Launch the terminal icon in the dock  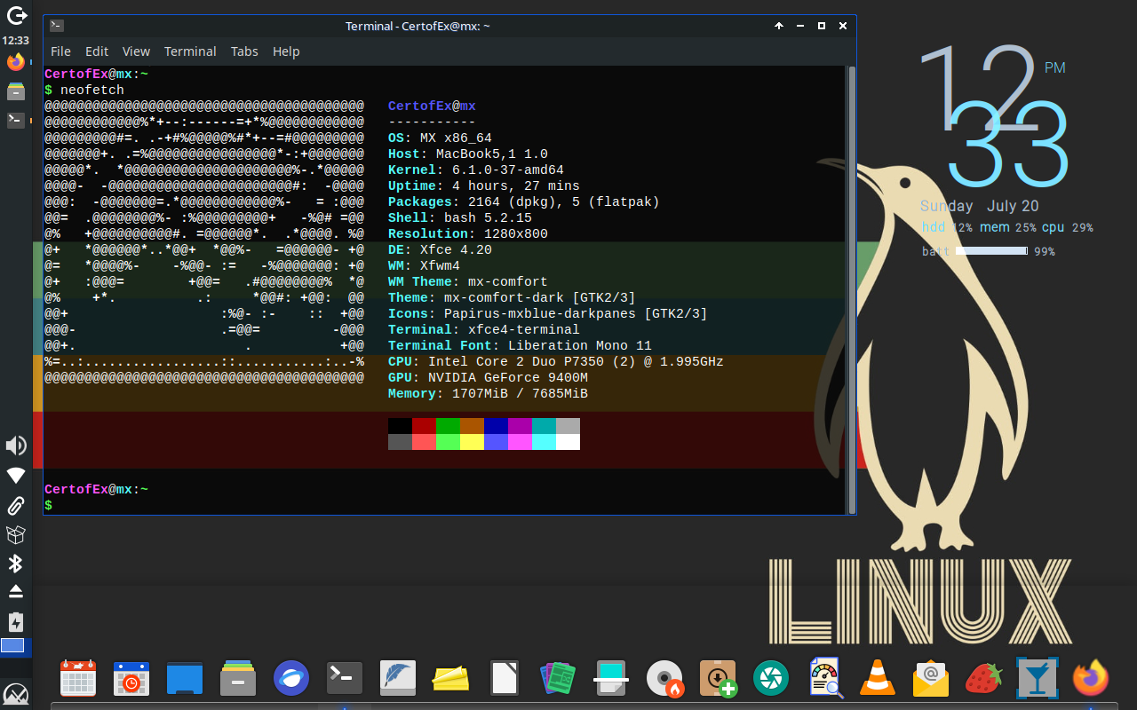345,679
